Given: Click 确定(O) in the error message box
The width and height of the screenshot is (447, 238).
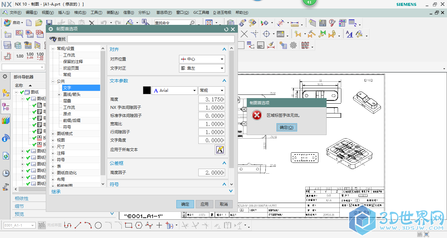Looking at the screenshot, I should 286,127.
